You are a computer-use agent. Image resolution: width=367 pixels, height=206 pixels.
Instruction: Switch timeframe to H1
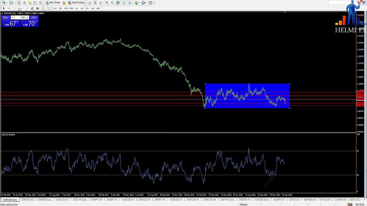coord(77,8)
